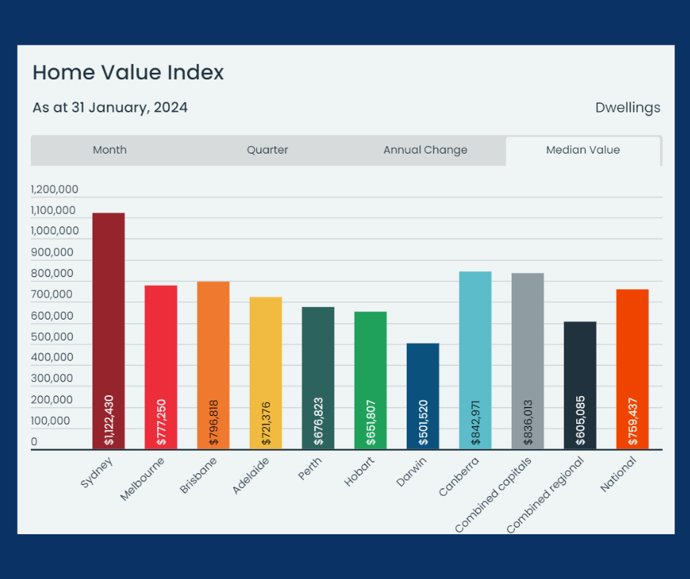Click the 400,000 y-axis value
Viewport: 690px width, 579px height.
[52, 357]
